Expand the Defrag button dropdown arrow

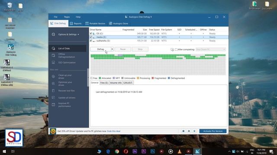tap(112, 49)
